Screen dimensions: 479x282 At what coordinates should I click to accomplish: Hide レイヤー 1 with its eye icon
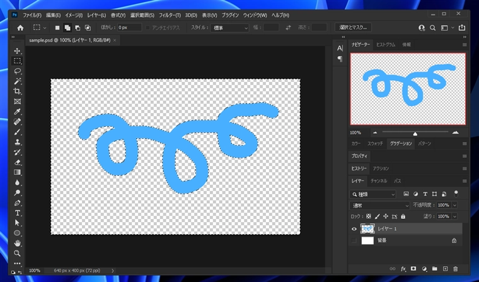point(354,229)
